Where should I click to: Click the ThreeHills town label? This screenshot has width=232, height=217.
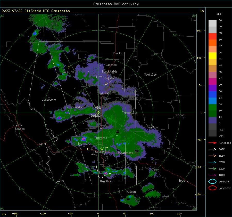click(130, 113)
